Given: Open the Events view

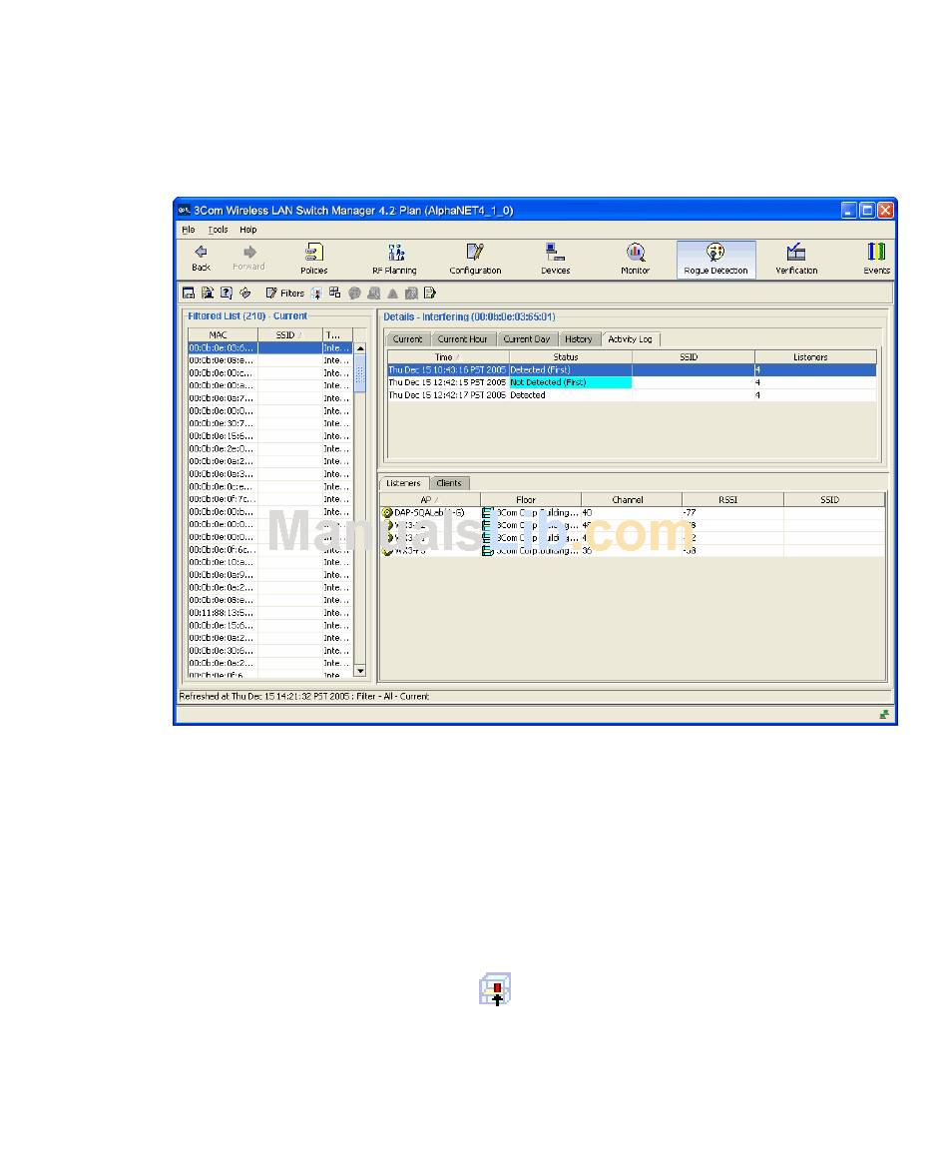Looking at the screenshot, I should [x=876, y=259].
